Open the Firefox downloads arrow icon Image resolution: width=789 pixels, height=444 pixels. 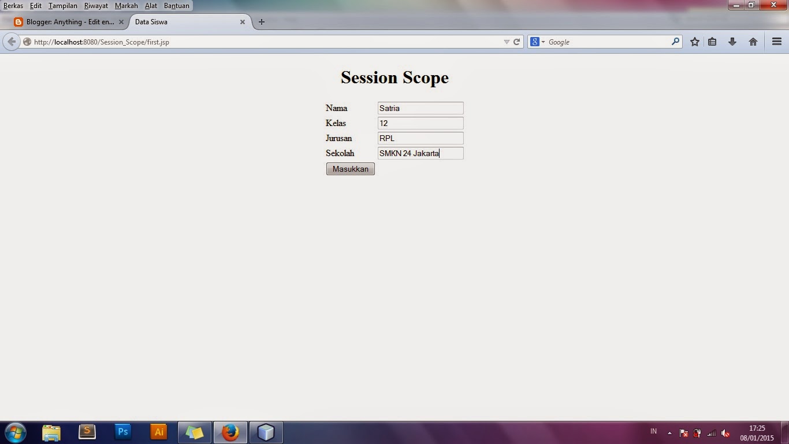(x=732, y=42)
